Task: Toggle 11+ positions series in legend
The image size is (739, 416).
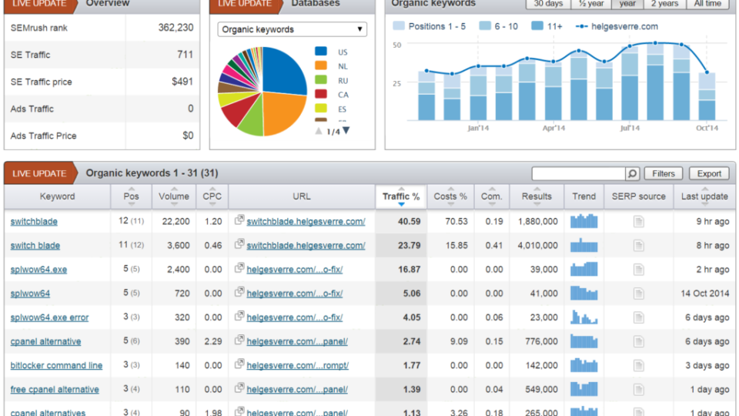Action: [547, 26]
